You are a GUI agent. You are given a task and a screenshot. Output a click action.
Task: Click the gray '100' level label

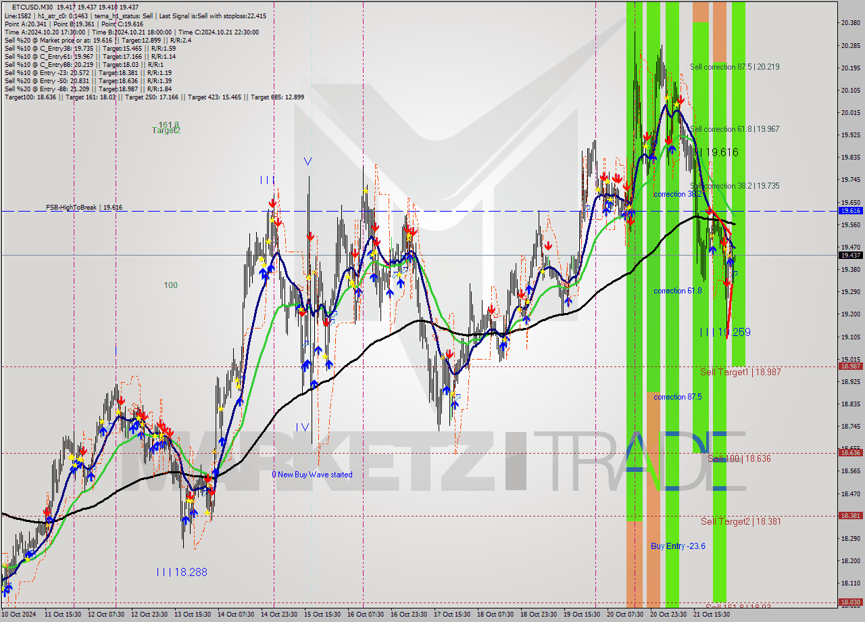[170, 285]
